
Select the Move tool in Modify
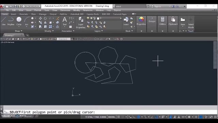tap(40, 18)
